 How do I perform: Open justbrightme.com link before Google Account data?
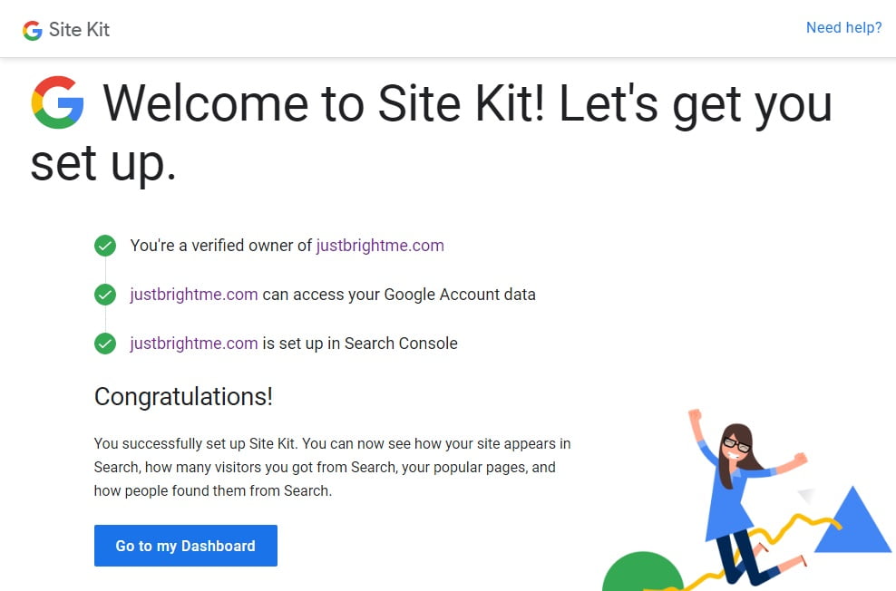coord(194,295)
